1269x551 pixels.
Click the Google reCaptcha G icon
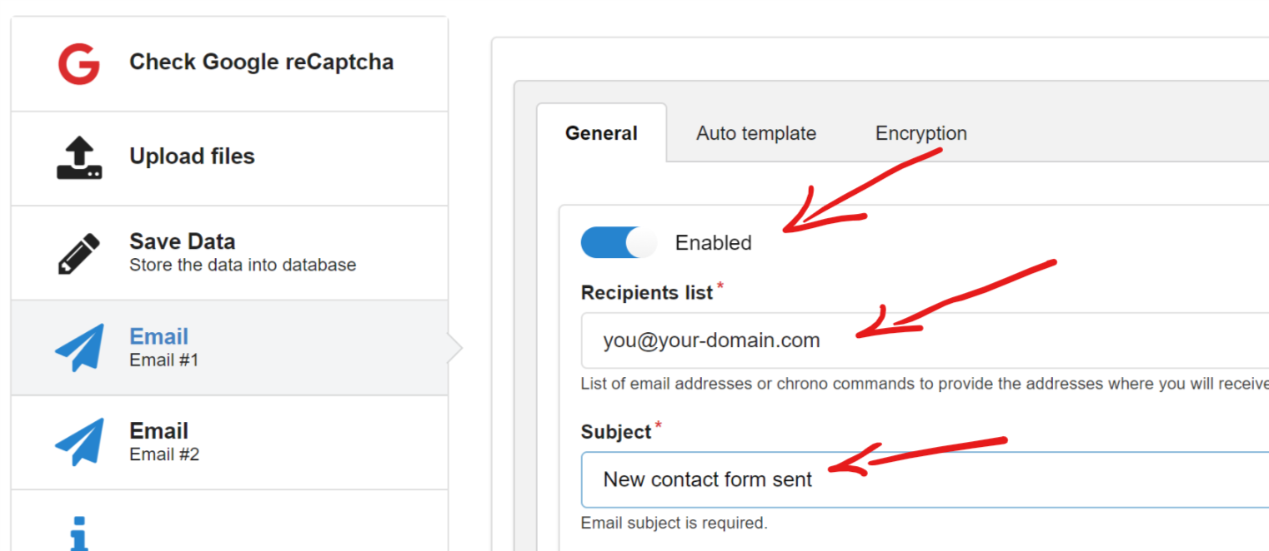(79, 63)
